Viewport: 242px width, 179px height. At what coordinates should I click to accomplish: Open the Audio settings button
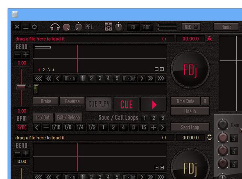pos(226,27)
